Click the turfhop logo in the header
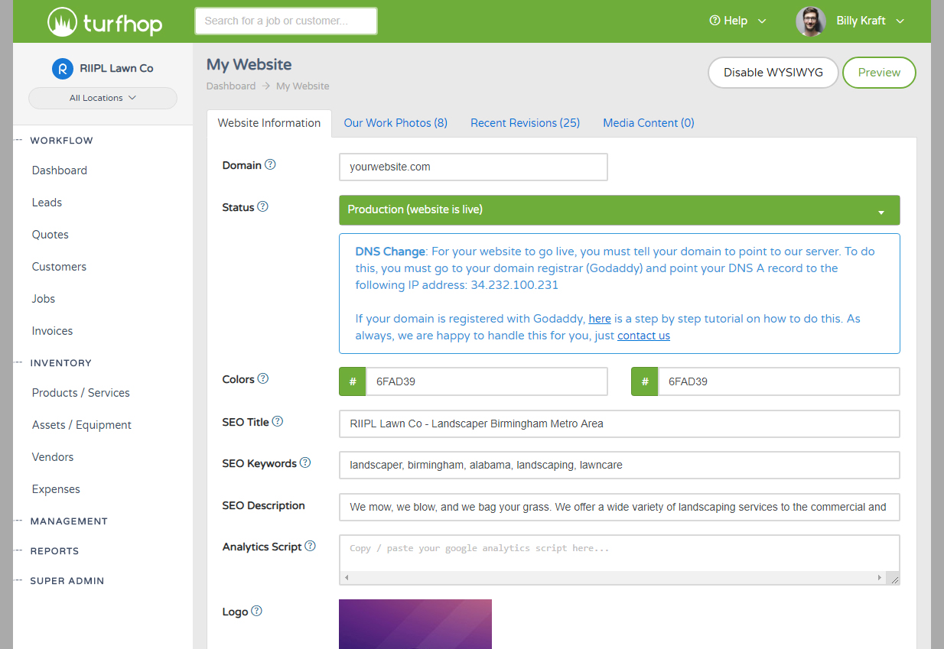944x649 pixels. point(104,21)
